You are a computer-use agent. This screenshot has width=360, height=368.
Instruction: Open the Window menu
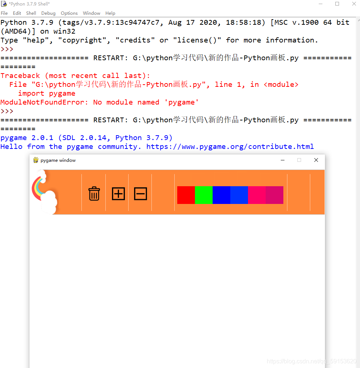coord(91,13)
